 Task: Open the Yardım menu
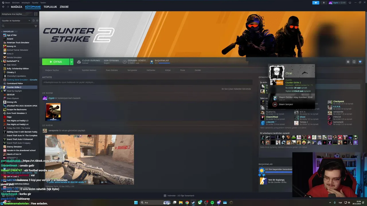(x=43, y=3)
